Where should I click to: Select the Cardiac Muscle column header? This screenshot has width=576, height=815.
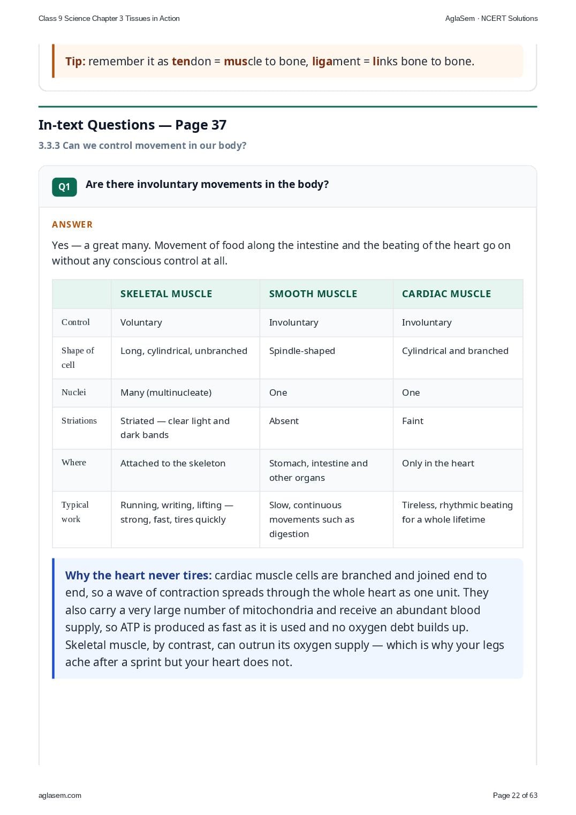pyautogui.click(x=446, y=294)
